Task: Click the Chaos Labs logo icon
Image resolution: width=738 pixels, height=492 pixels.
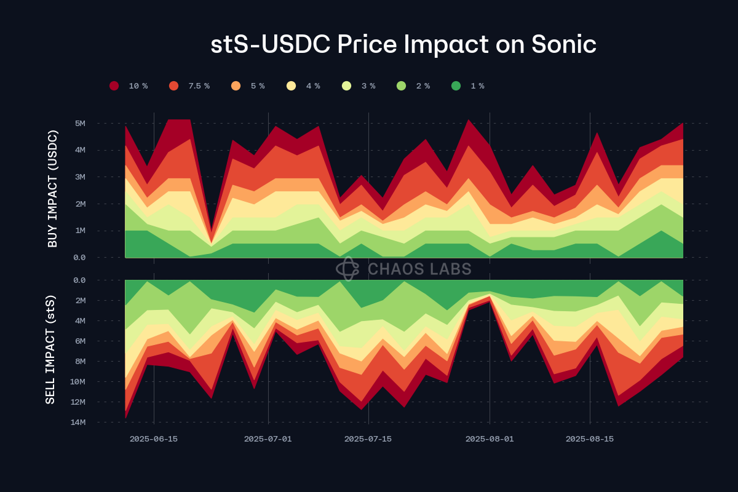Action: pos(347,269)
